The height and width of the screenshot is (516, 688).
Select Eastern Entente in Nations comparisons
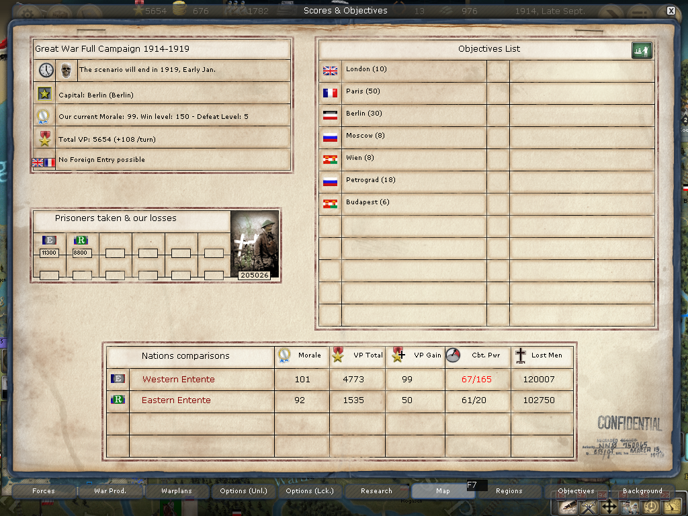tap(176, 400)
